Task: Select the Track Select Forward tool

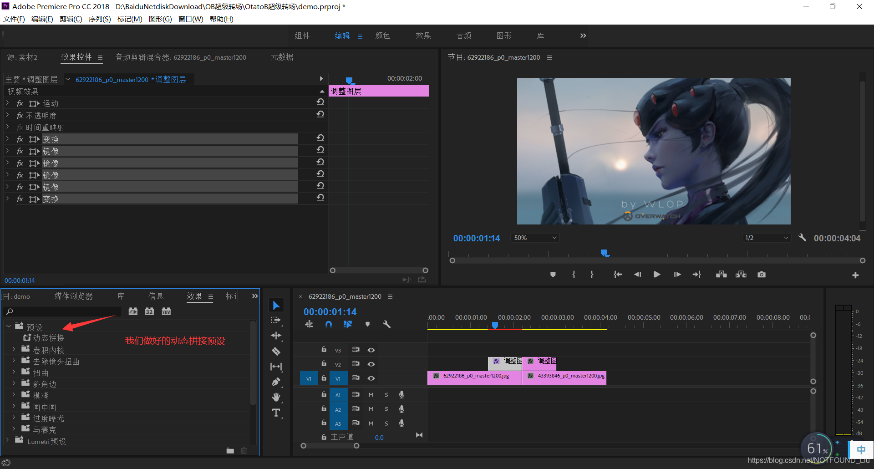Action: pyautogui.click(x=276, y=321)
